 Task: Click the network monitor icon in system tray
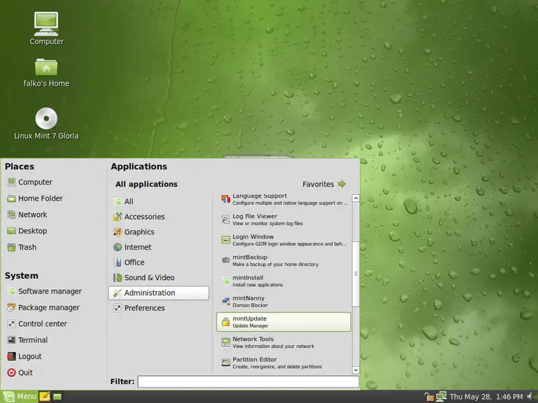(441, 396)
